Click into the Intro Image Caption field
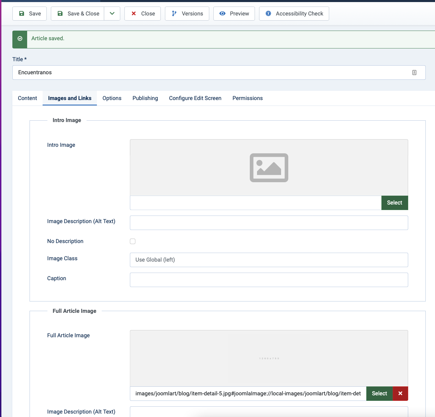The height and width of the screenshot is (417, 435). [269, 280]
